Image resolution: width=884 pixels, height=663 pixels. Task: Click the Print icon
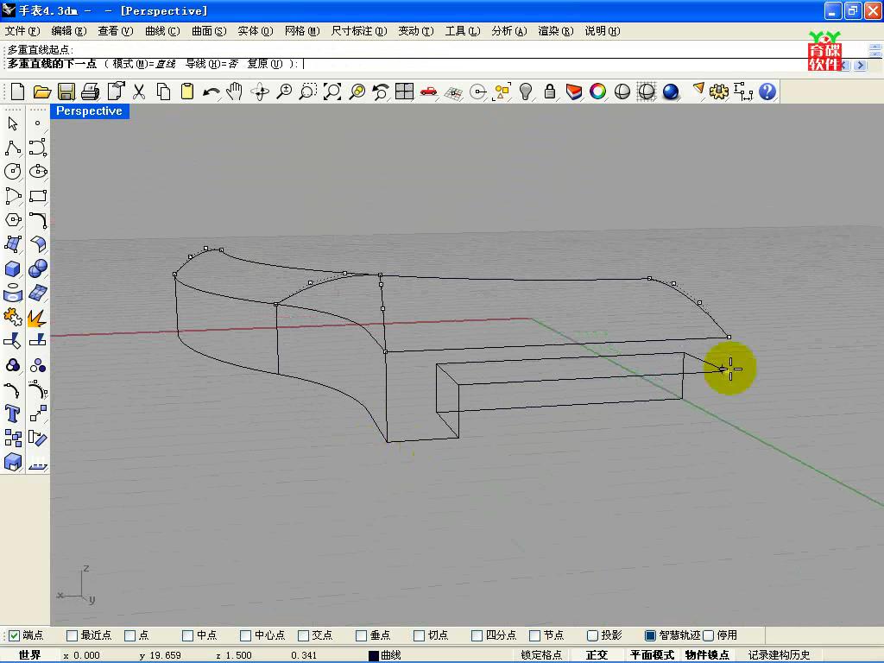tap(90, 92)
